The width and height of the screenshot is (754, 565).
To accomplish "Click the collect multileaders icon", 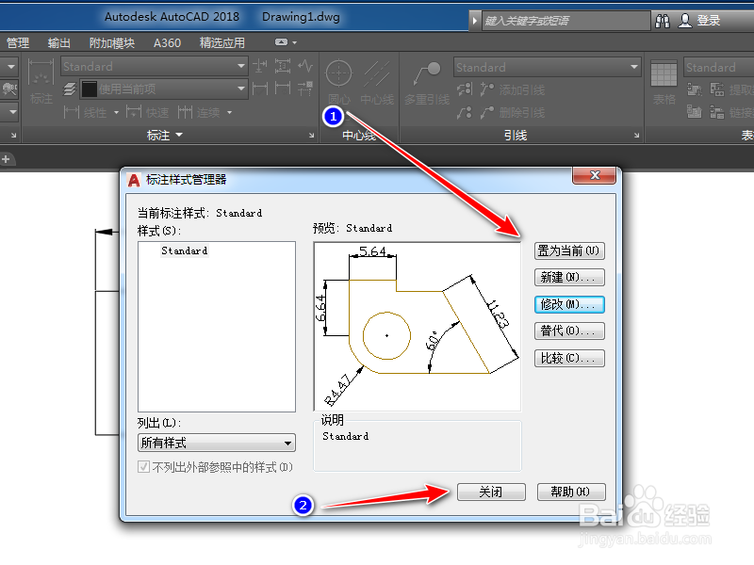I will 465,112.
